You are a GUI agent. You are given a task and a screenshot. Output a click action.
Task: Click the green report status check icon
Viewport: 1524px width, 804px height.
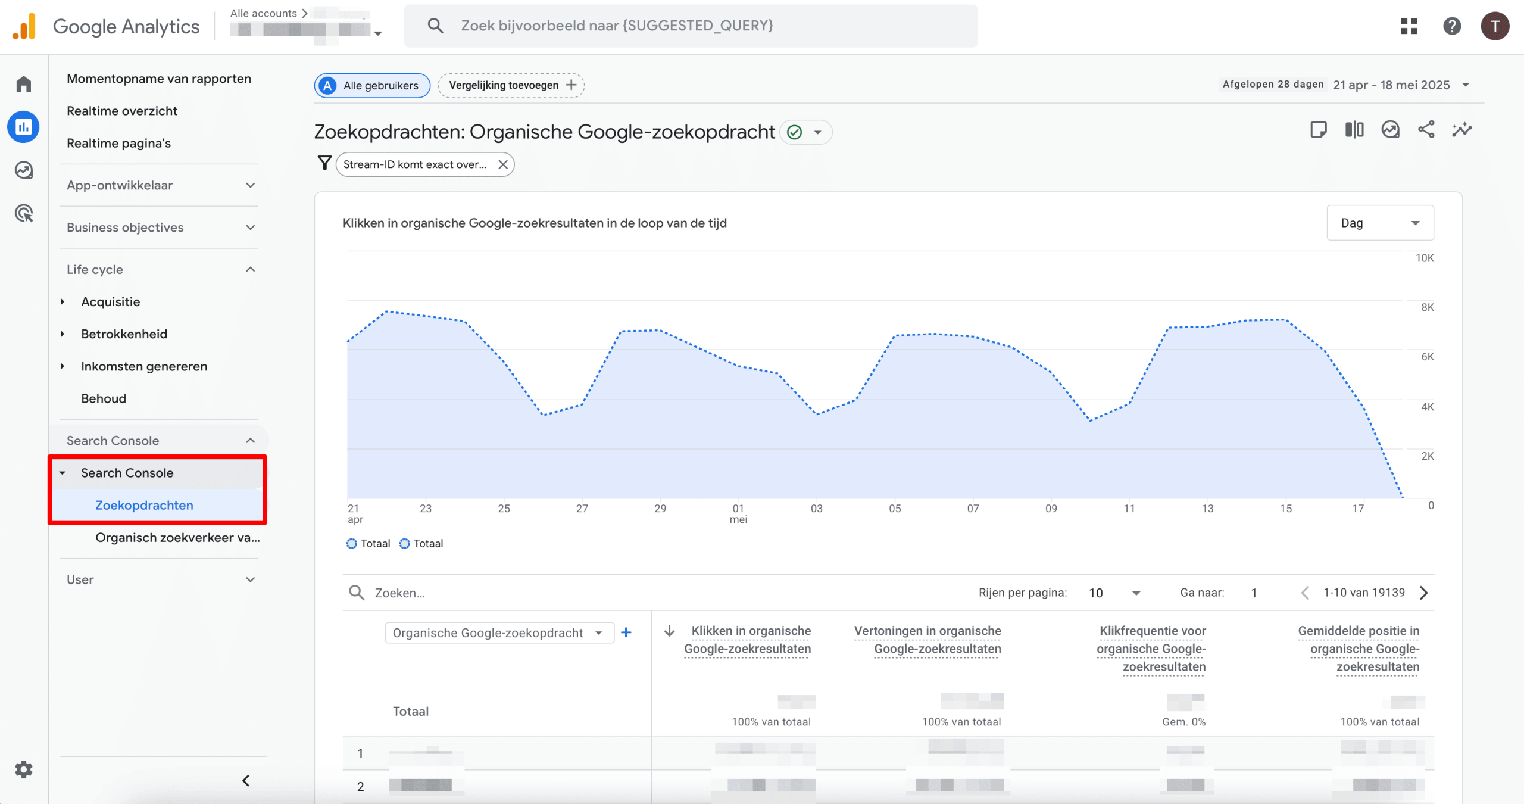tap(795, 132)
